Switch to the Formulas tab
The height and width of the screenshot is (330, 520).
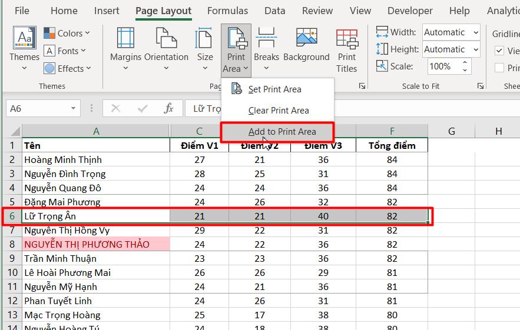pyautogui.click(x=227, y=11)
